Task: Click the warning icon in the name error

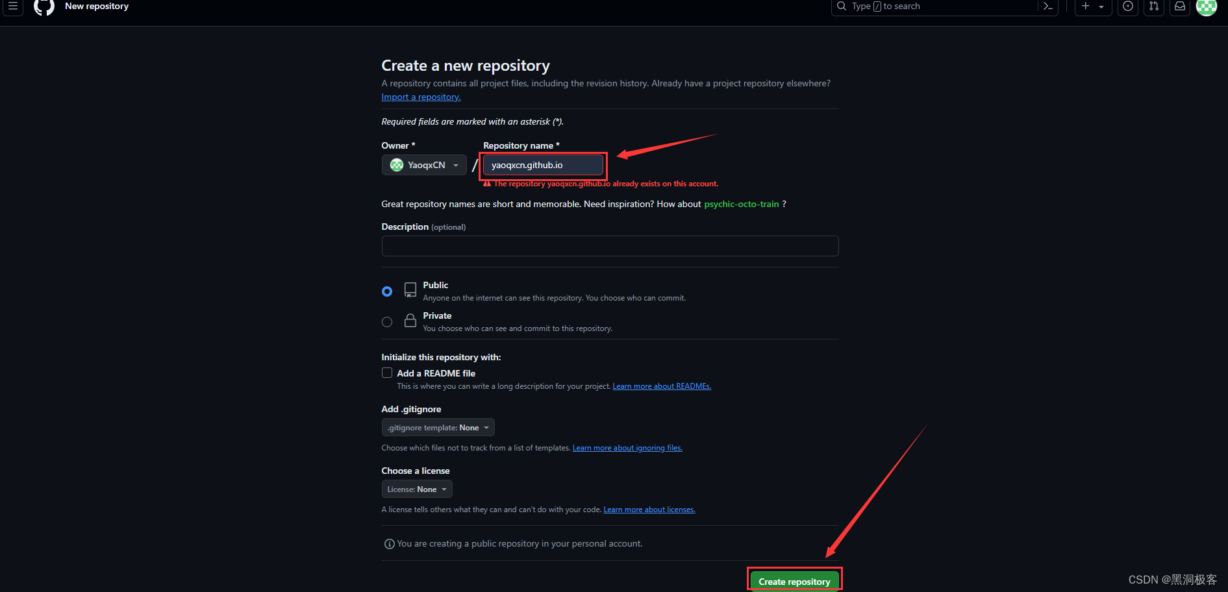Action: 487,184
